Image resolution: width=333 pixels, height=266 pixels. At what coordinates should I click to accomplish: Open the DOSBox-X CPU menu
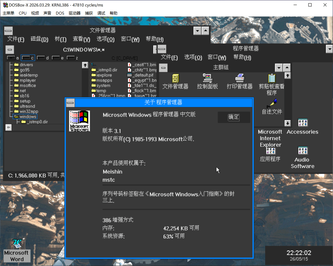(x=23, y=13)
